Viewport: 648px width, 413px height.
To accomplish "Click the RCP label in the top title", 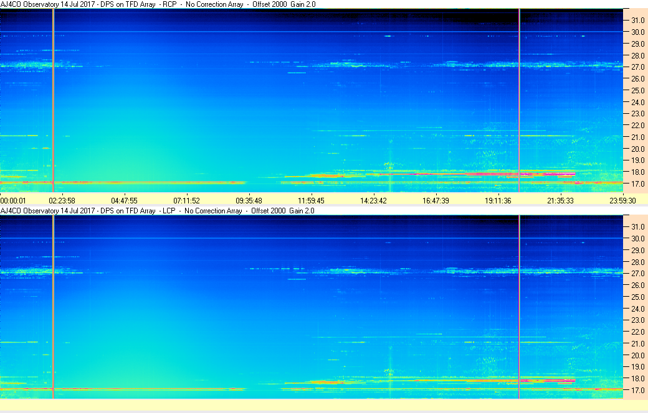I will point(169,4).
